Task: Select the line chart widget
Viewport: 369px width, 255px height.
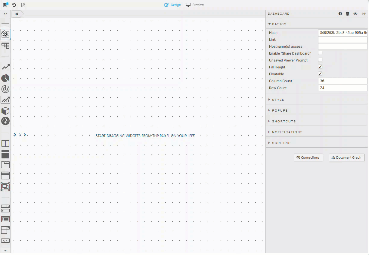Action: pyautogui.click(x=5, y=67)
